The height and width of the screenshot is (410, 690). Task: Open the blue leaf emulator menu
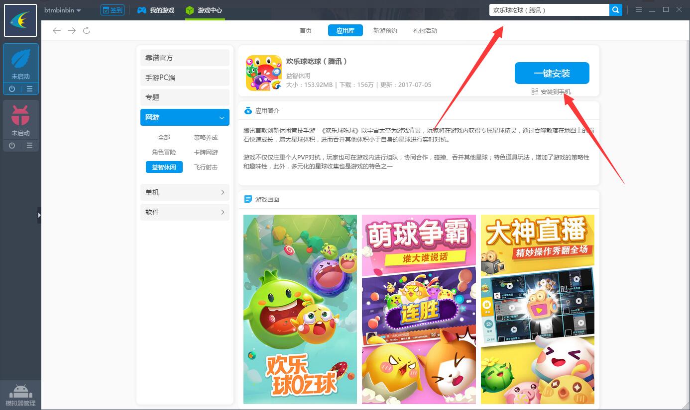pos(30,89)
